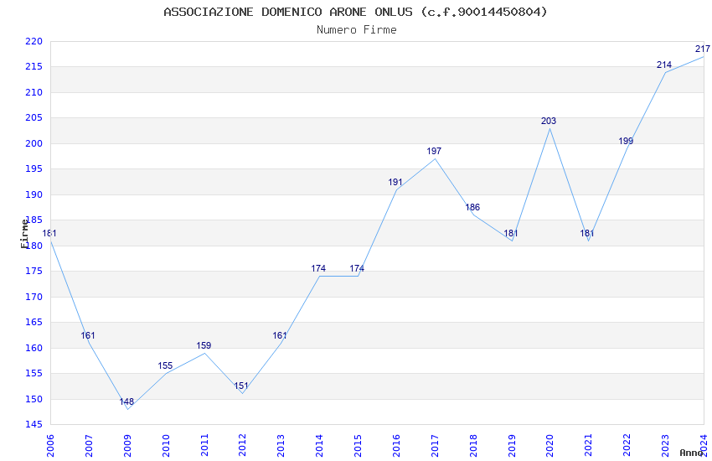The image size is (712, 461).
Task: Click the x-axis year 2020
Action: pyautogui.click(x=549, y=446)
